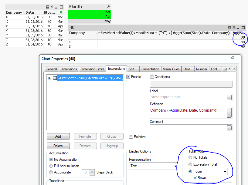248x185 pixels.
Task: Switch to the Number tab
Action: [x=202, y=69]
